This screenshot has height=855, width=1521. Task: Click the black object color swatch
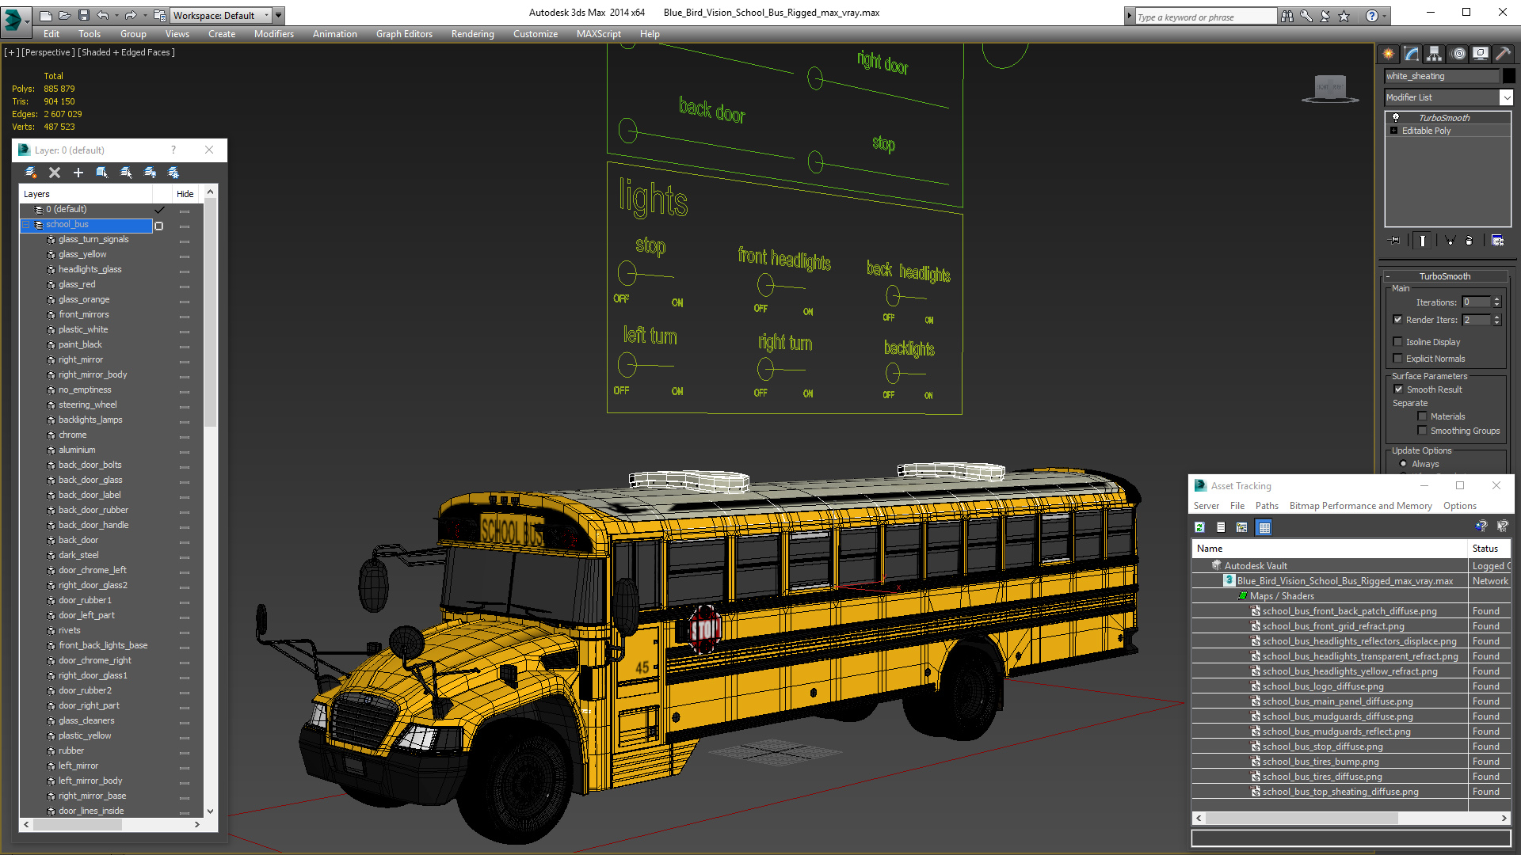click(1509, 76)
